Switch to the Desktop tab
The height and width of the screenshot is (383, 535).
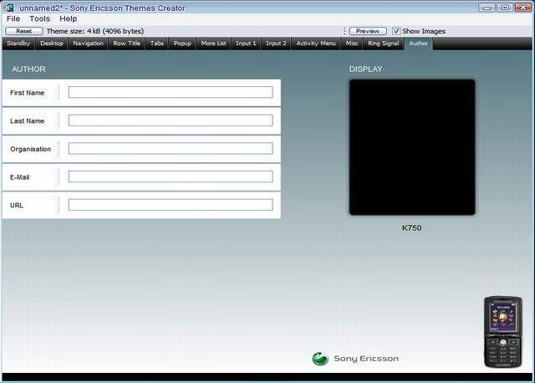pyautogui.click(x=52, y=43)
